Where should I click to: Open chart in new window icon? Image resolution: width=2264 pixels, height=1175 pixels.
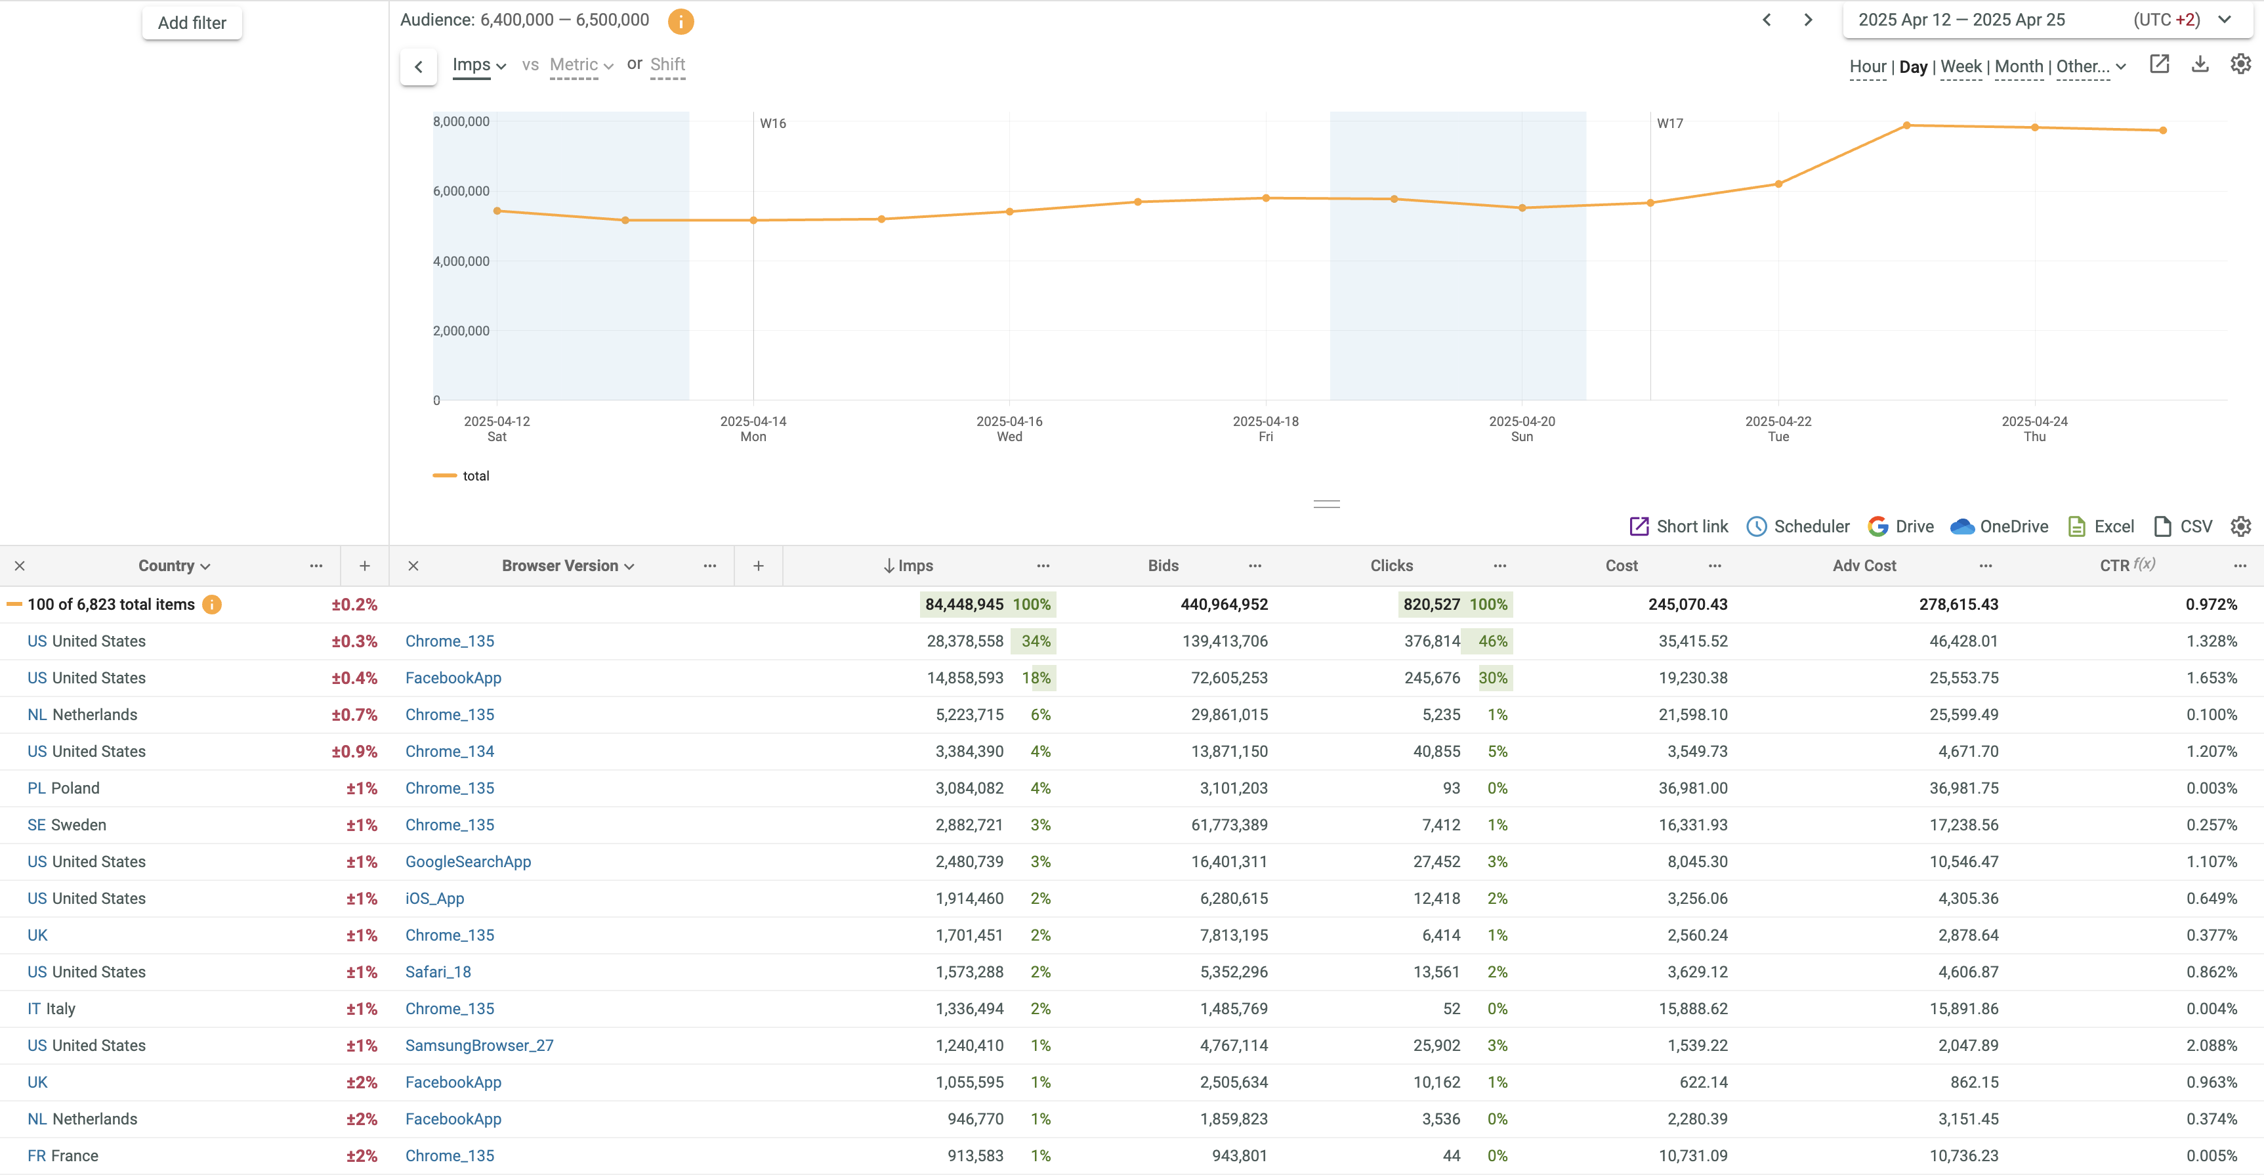(x=2160, y=64)
